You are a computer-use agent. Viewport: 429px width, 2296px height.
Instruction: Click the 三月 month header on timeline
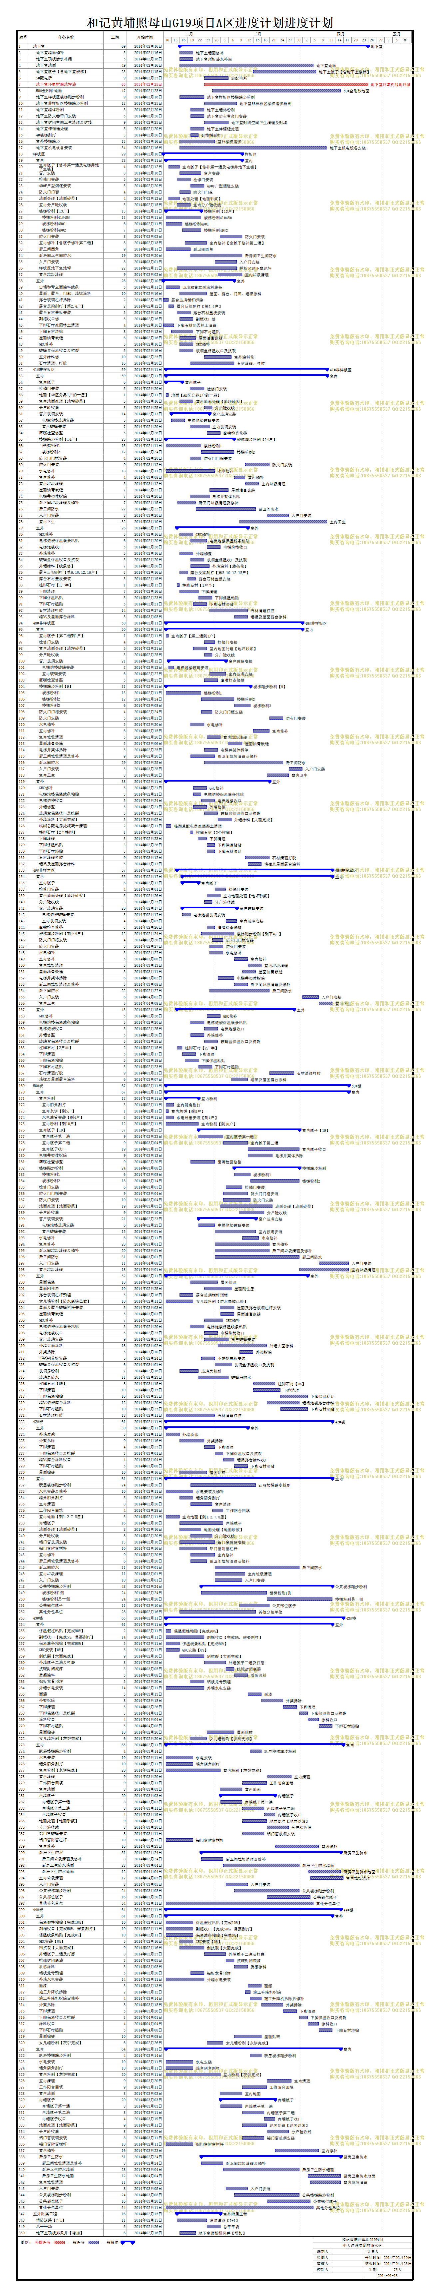point(256,34)
